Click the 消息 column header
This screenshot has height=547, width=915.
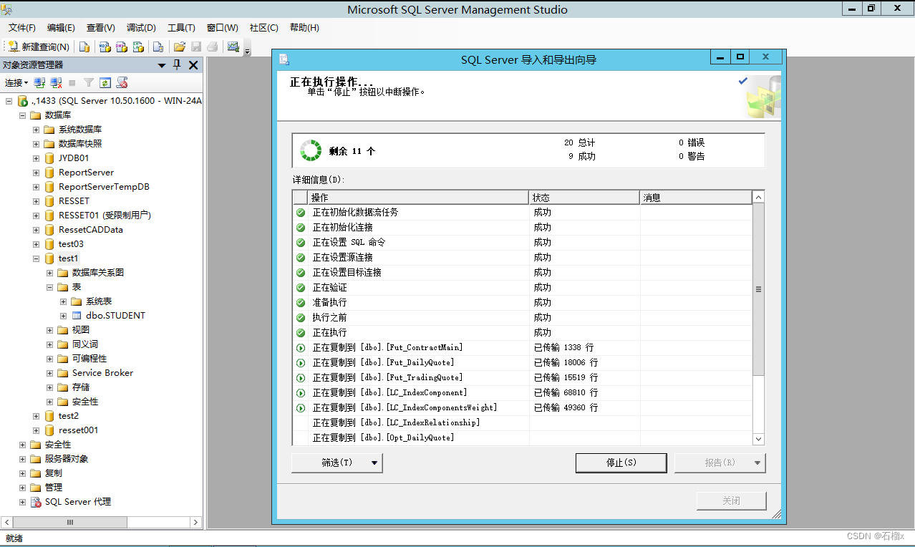coord(696,198)
